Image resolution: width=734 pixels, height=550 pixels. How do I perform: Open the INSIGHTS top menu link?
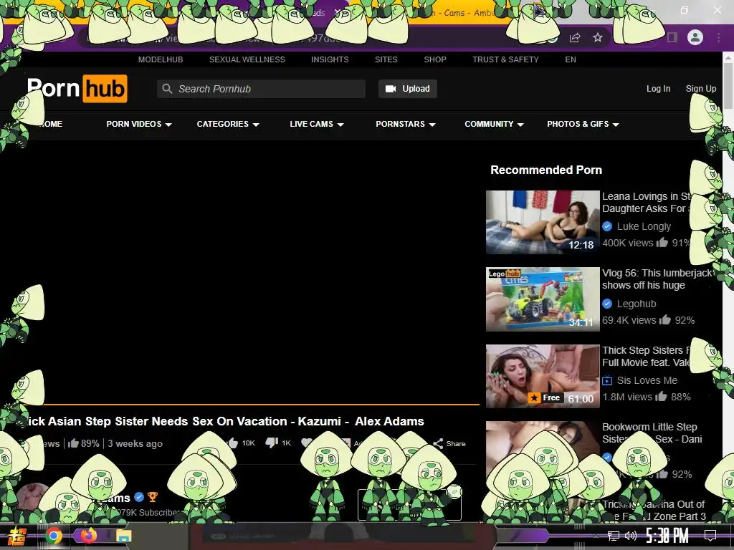click(330, 59)
